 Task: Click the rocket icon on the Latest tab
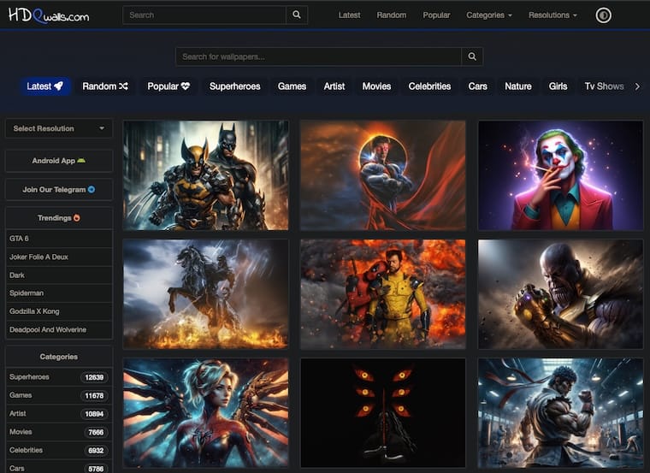pos(59,86)
